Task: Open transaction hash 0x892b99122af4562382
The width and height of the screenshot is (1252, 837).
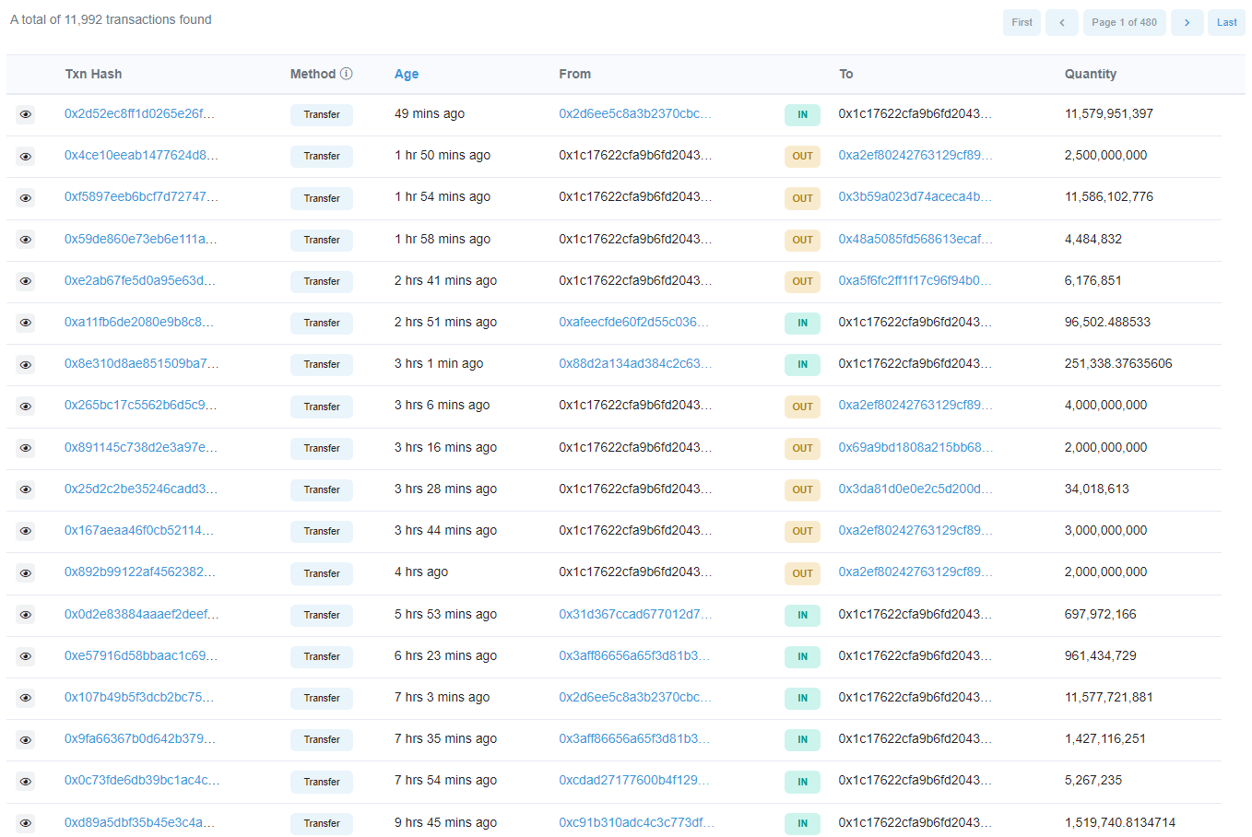Action: (140, 572)
